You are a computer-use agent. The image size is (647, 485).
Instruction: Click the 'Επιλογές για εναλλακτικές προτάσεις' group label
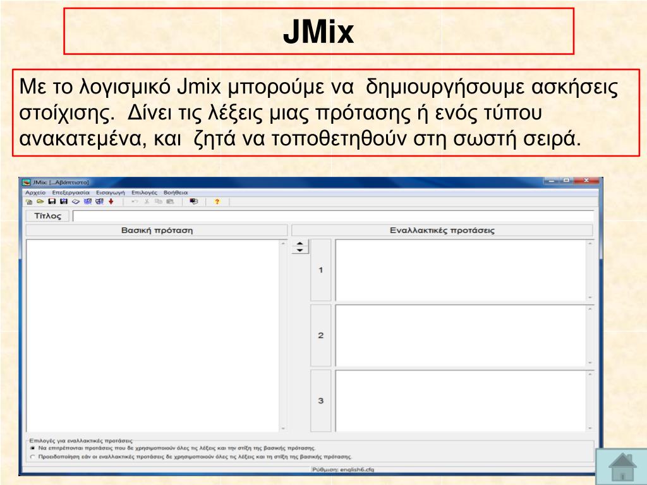pos(81,440)
